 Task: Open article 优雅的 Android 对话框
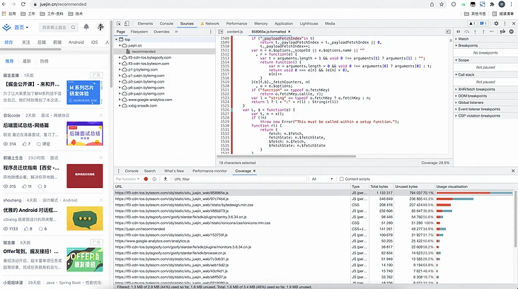(x=30, y=210)
